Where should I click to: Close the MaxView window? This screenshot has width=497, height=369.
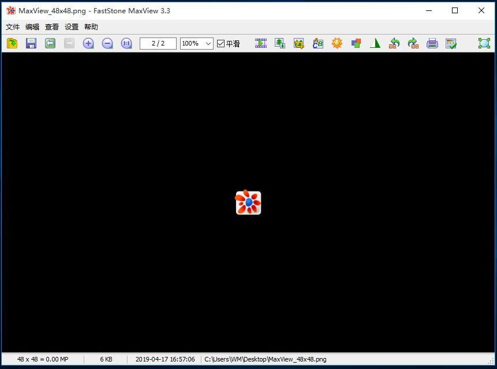(x=481, y=10)
